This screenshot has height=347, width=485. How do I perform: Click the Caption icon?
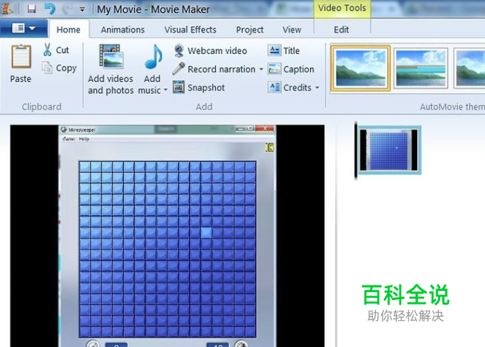point(274,69)
